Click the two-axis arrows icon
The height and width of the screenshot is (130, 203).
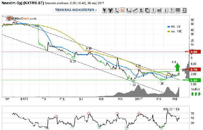tap(129, 10)
